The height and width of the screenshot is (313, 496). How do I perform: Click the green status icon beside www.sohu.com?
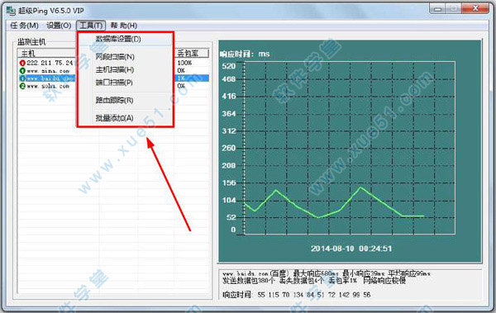click(x=22, y=86)
